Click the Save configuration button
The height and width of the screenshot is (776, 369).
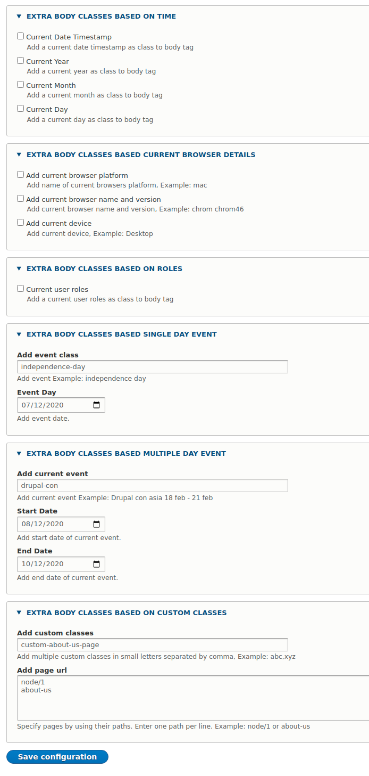click(x=57, y=756)
